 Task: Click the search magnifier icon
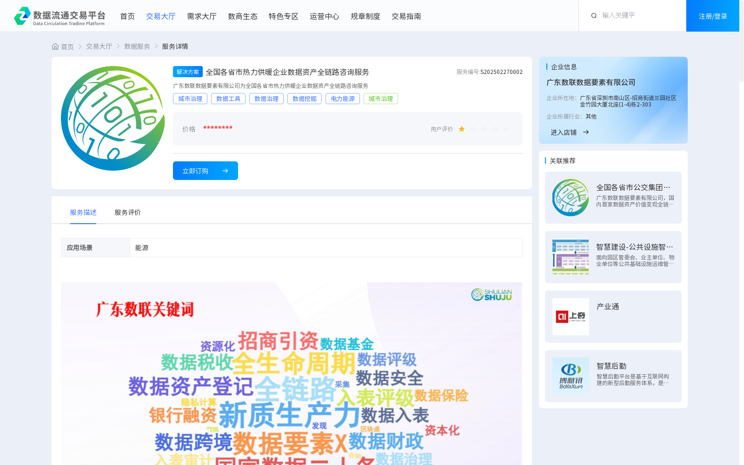[x=594, y=16]
